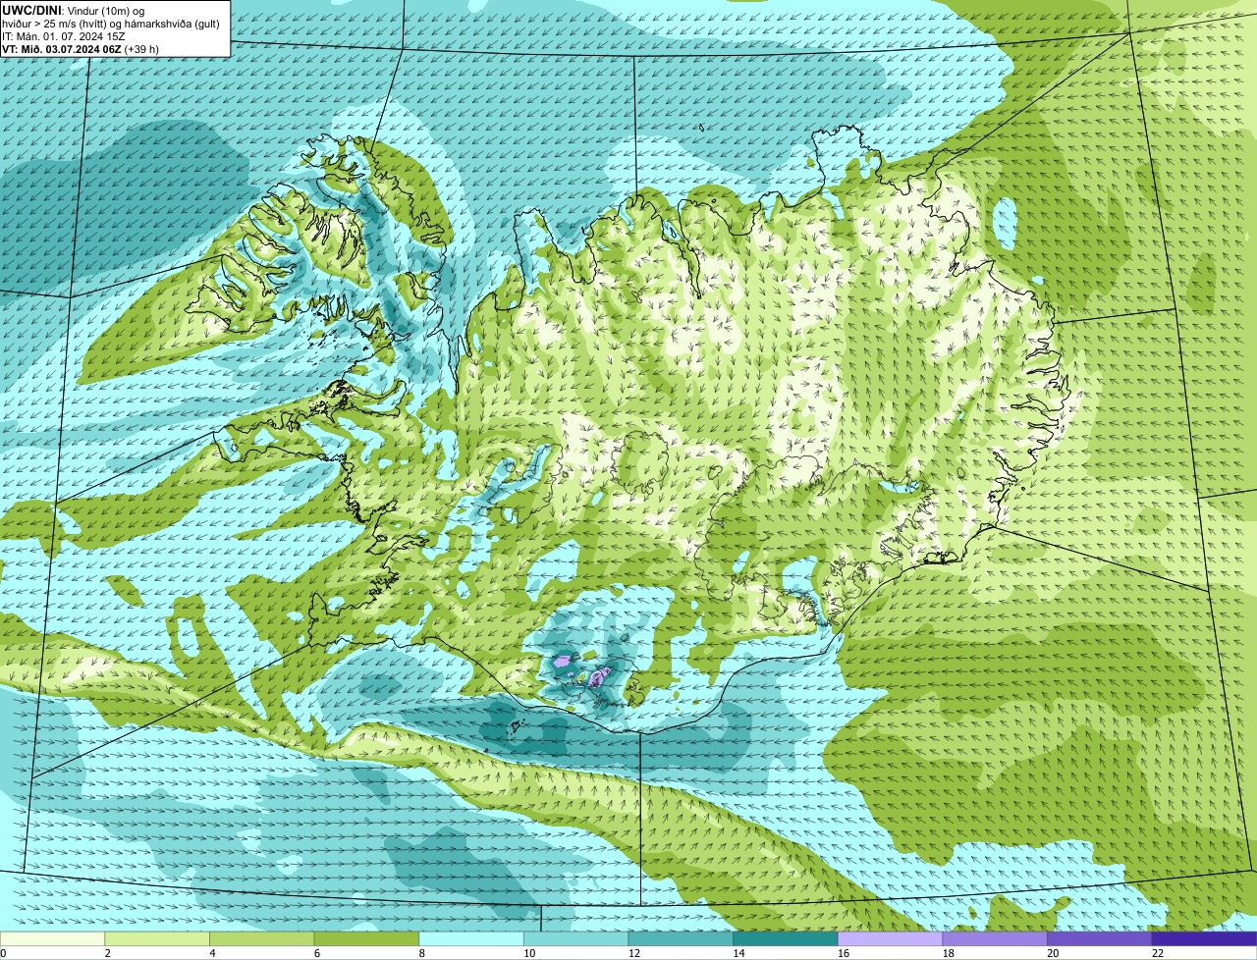The image size is (1257, 960).
Task: Click the valid time 'VT: Mið. 03.07.2024 06Z (+39 h)'
Action: [81, 48]
